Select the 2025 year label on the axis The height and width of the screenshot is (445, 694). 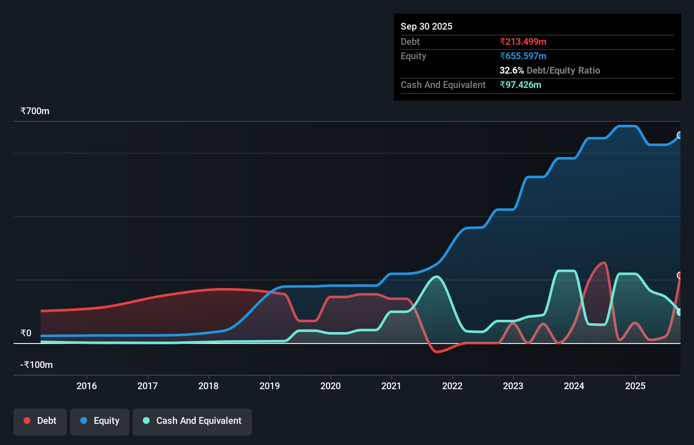[636, 386]
